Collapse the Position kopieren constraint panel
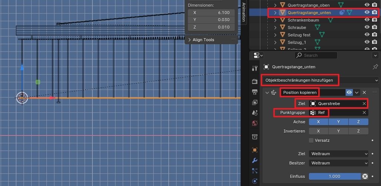Viewport: 381px width, 186px height. [267, 92]
